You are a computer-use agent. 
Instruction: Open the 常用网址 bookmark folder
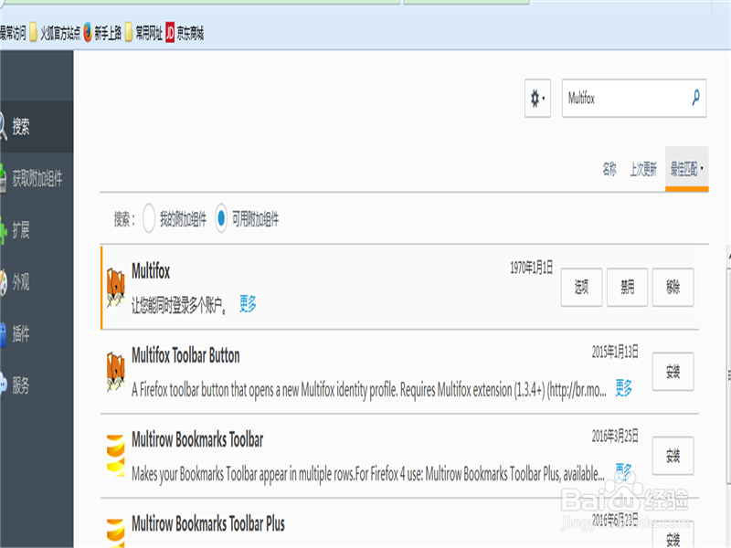pyautogui.click(x=144, y=33)
